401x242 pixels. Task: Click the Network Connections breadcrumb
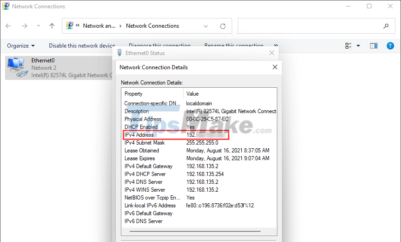click(152, 26)
